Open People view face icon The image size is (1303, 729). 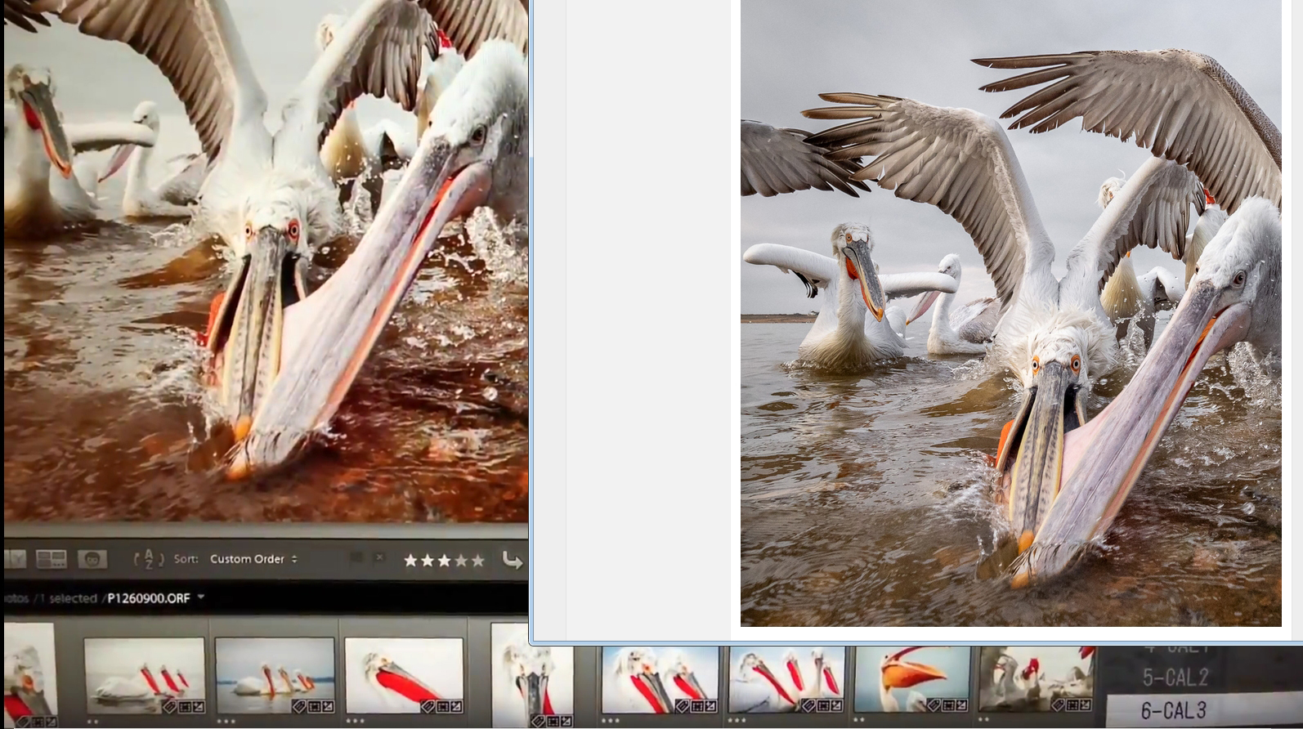pos(92,560)
